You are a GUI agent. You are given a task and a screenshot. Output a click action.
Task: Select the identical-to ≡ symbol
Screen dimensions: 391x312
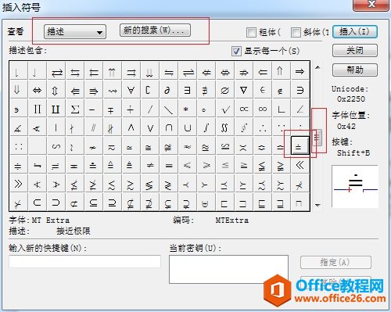[x=168, y=165]
